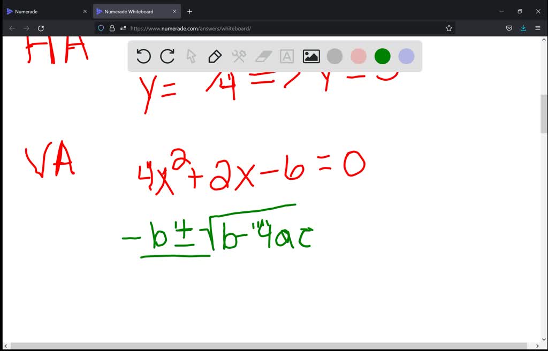
Task: Select the crossed-tools icon on the whiteboard toolbar
Action: 239,56
